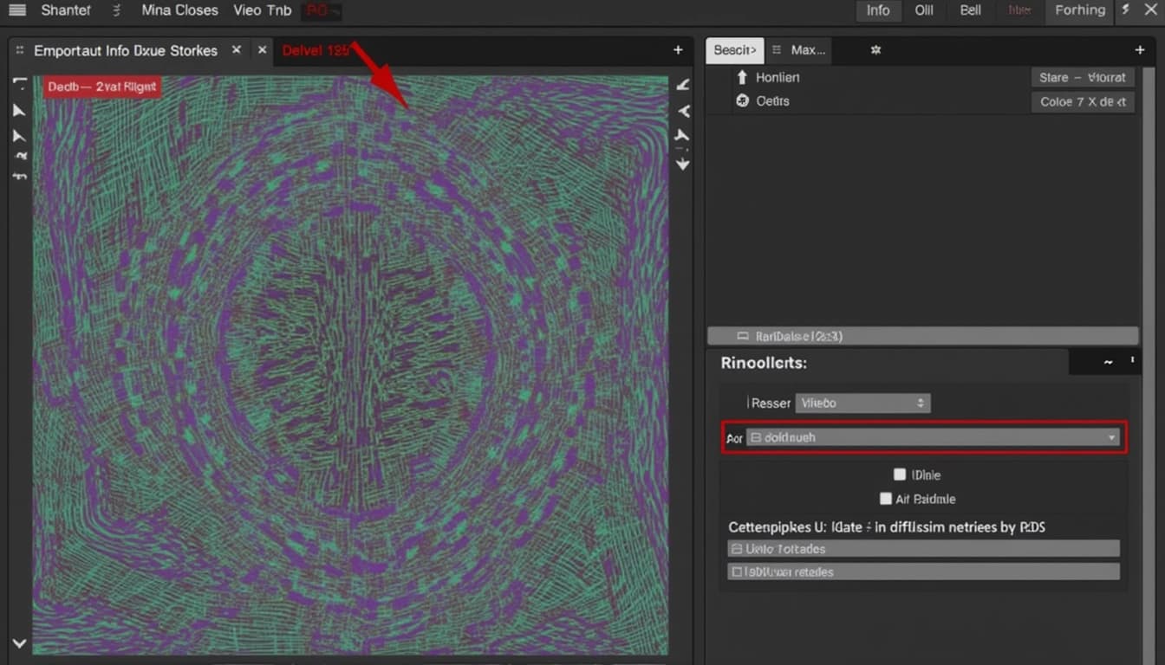Click the pencil edit icon right of canvas
Screen dimensions: 1165x665
point(682,83)
